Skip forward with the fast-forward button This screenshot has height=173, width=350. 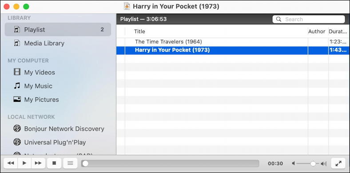tap(38, 163)
